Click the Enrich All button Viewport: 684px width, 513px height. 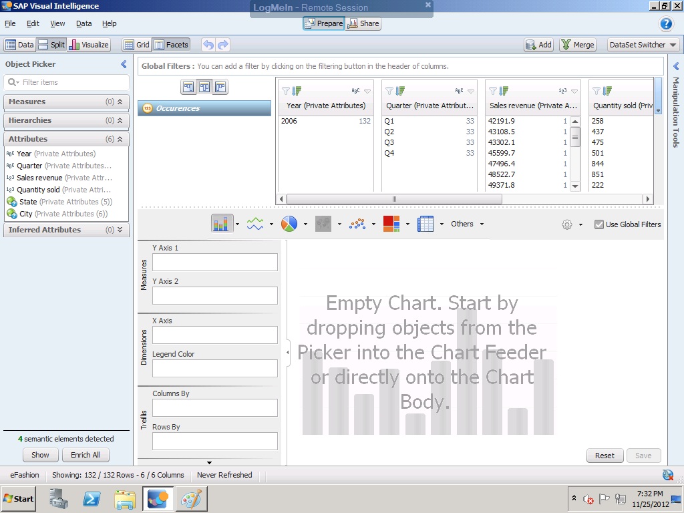click(x=85, y=455)
